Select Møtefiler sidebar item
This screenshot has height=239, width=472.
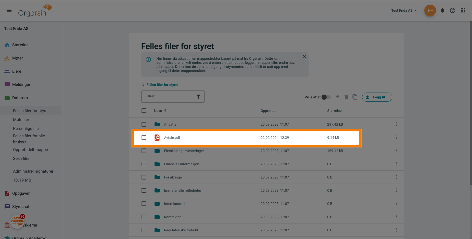coord(21,119)
